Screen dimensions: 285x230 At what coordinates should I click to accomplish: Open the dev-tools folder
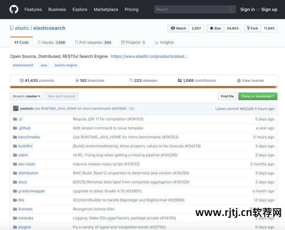coord(27,164)
